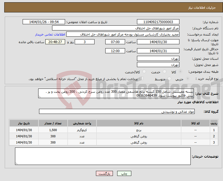This screenshot has height=181, width=223.
Task: Click the announcement date field 1404/01/26 - 09:54
Action: pyautogui.click(x=44, y=22)
